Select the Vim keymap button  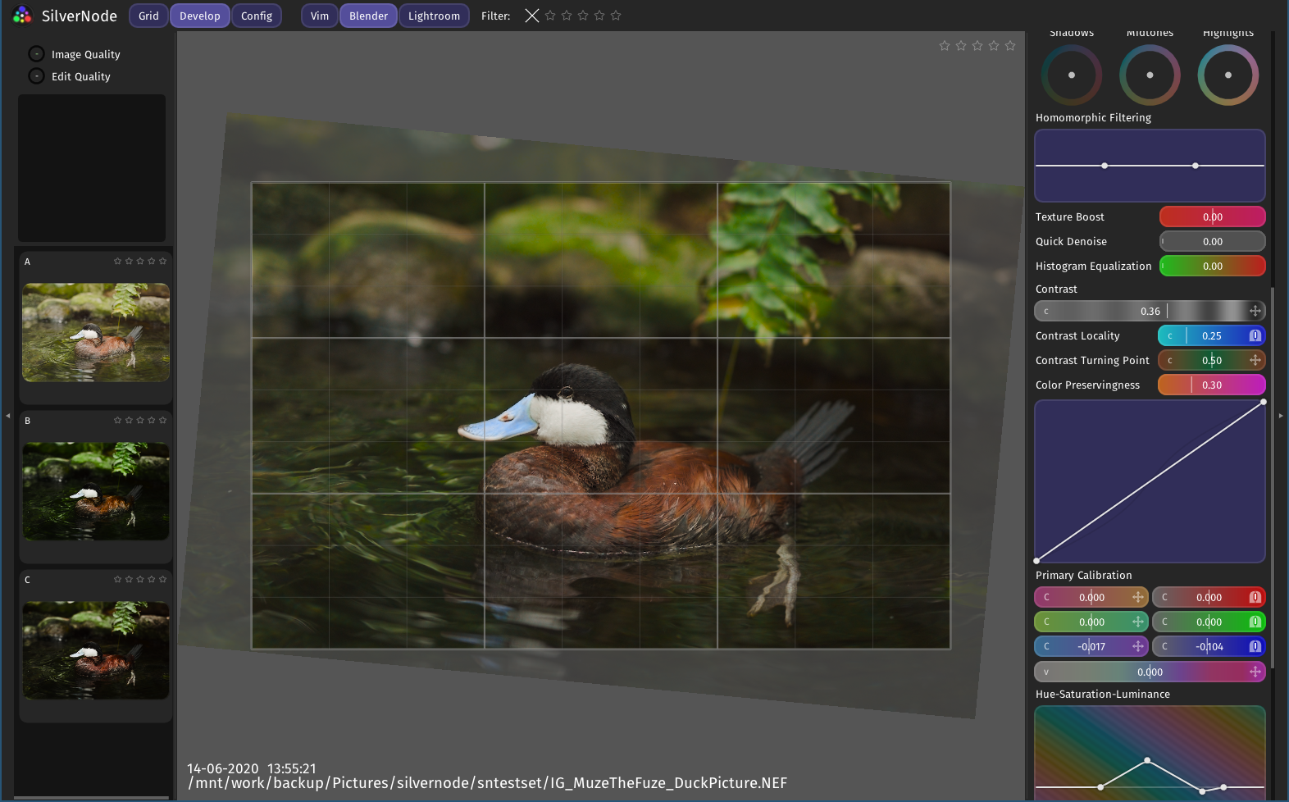click(320, 16)
